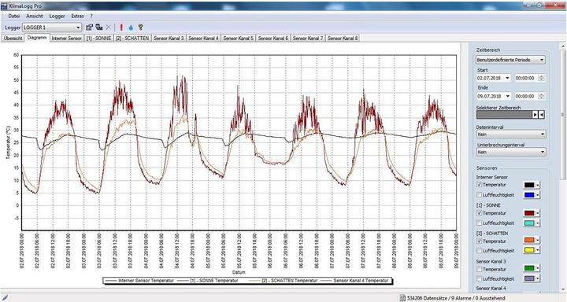Open the Unterbrechungsinterval dropdown
Image resolution: width=567 pixels, height=302 pixels.
(510, 152)
